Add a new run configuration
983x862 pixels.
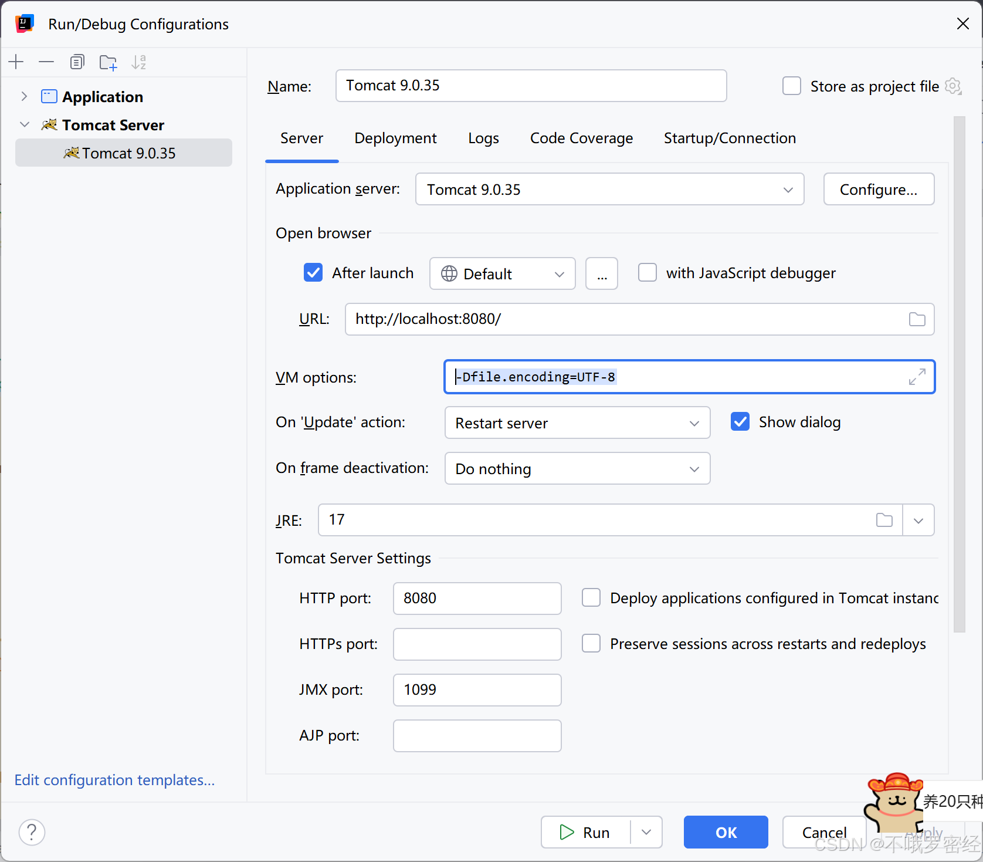click(x=16, y=62)
